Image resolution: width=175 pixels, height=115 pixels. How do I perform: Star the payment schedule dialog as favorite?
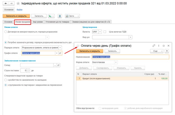78,45
